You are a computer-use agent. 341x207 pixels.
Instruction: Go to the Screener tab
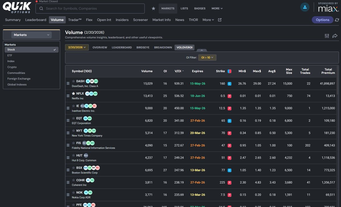pos(140,20)
